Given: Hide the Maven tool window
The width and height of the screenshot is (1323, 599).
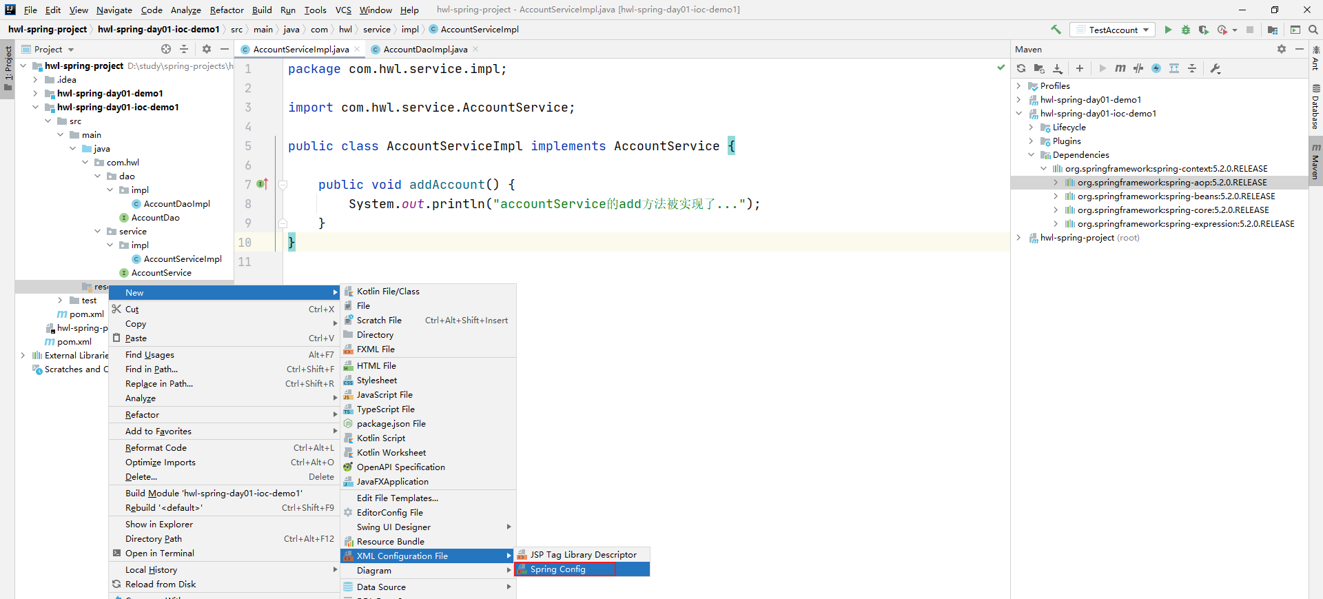Looking at the screenshot, I should (1300, 49).
